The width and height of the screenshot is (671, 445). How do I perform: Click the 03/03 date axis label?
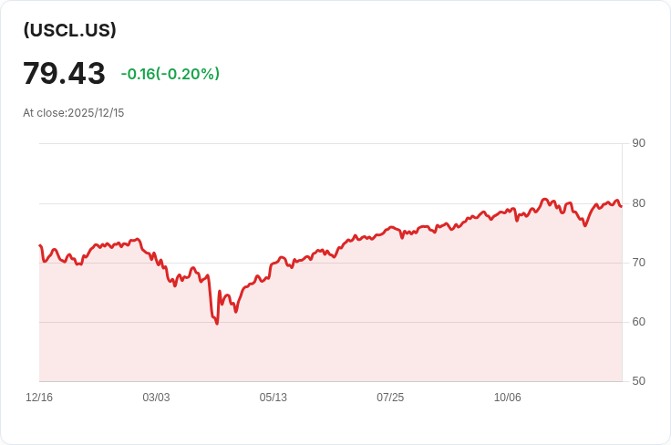[156, 398]
